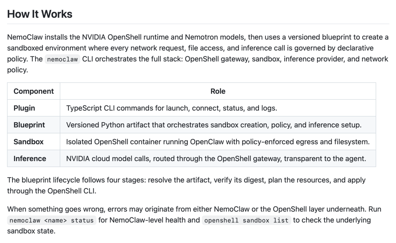This screenshot has width=396, height=243.
Task: Click the Blueprint table row label
Action: click(29, 125)
